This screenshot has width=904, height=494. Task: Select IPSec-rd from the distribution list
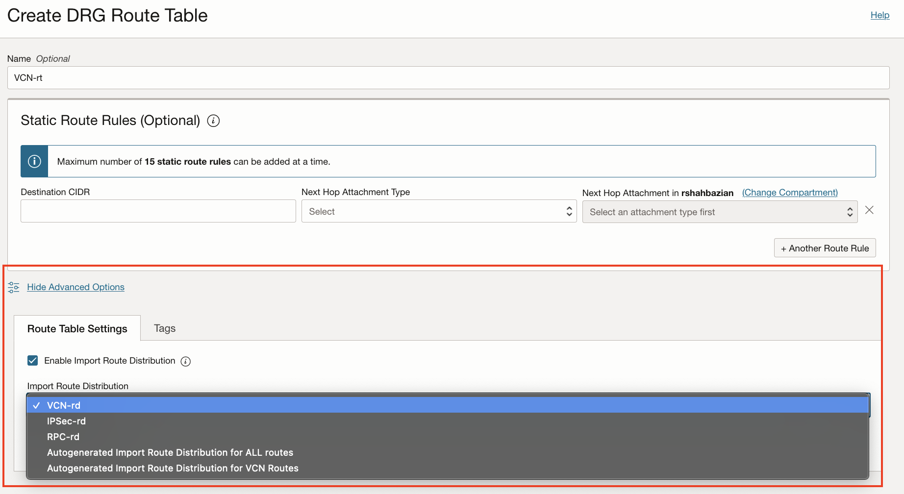tap(66, 420)
